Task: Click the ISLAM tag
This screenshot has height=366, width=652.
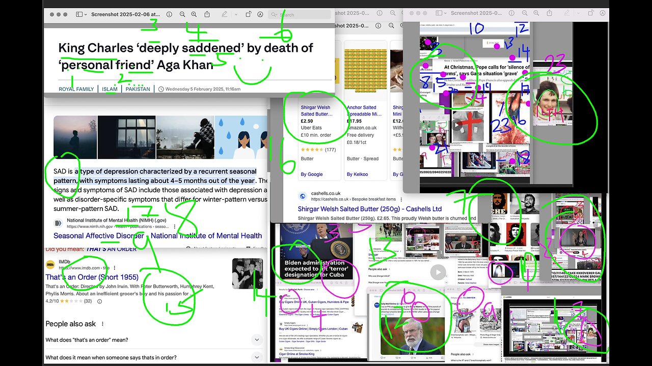Action: click(110, 89)
